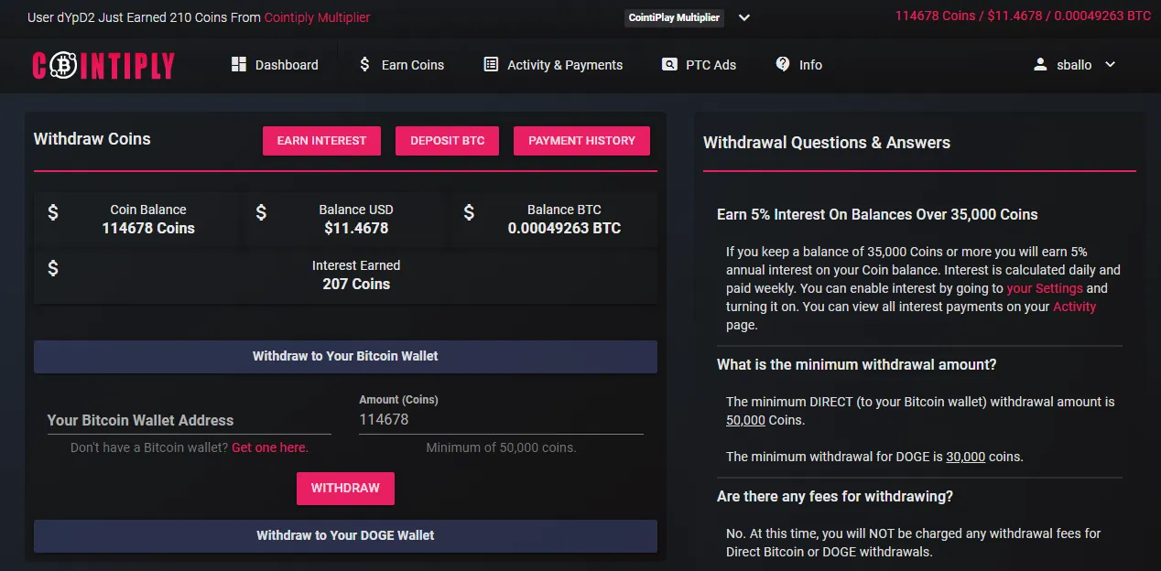Click the CointiPlay Multiplier badge
The image size is (1161, 571).
pos(674,17)
